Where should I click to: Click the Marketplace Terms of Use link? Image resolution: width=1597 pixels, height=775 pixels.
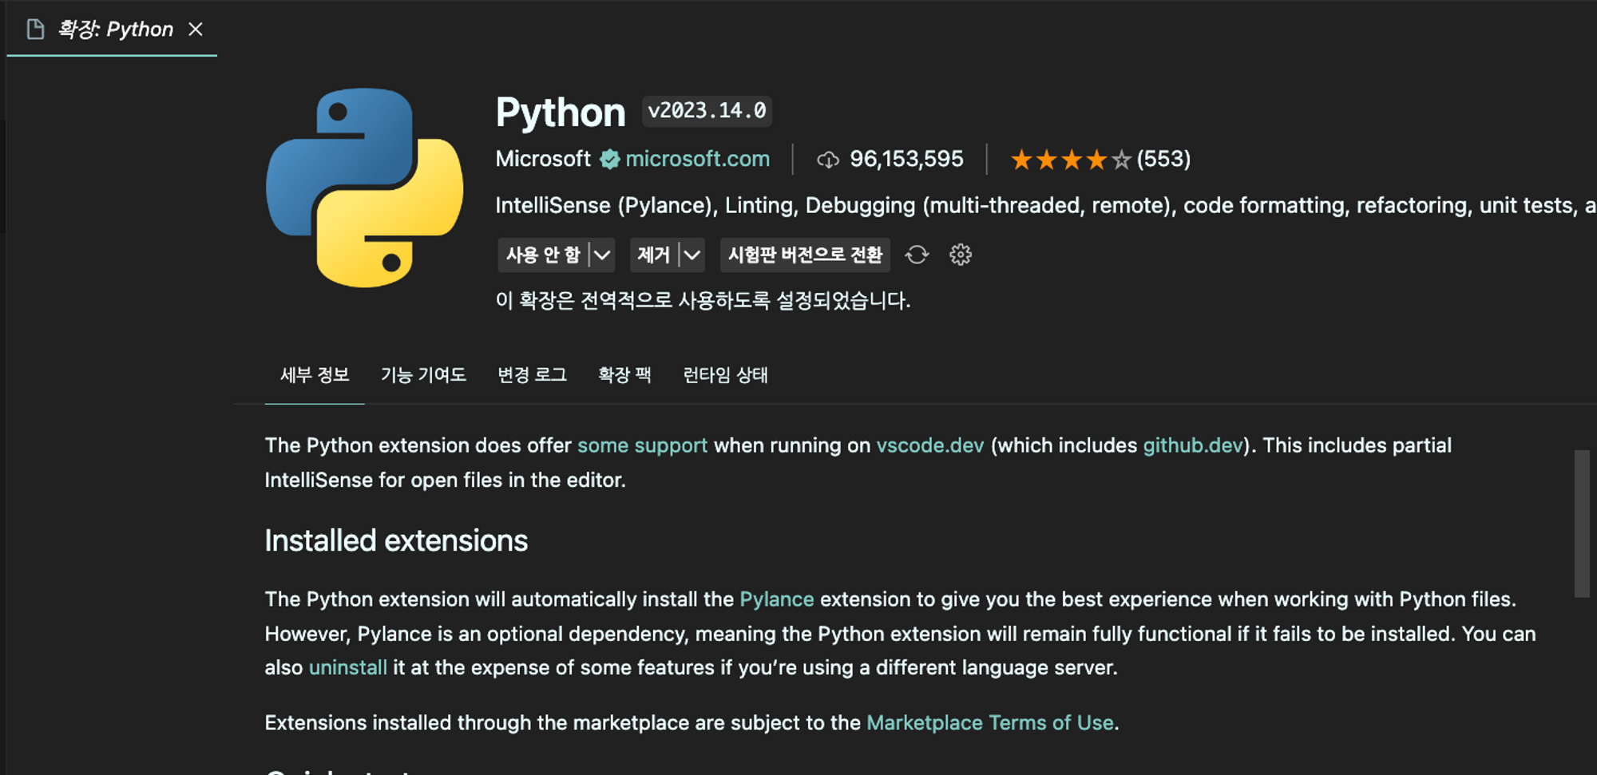coord(989,723)
